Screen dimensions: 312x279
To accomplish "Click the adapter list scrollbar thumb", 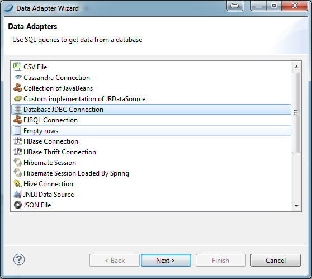I will tap(296, 112).
